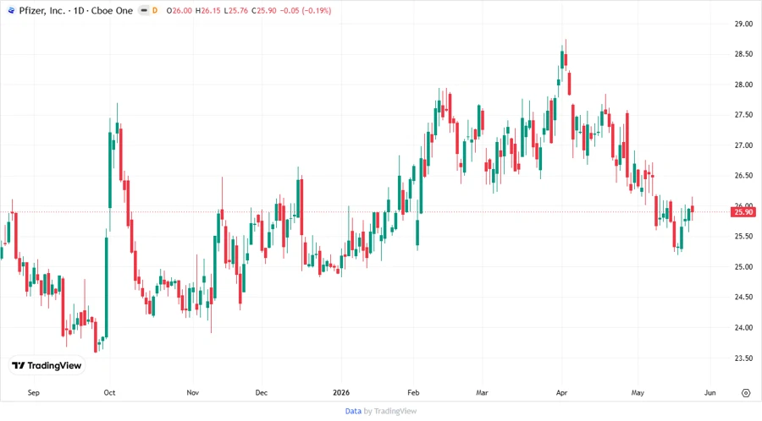Click the red 25.90 current price label
Screen dimensions: 762x421
point(743,212)
